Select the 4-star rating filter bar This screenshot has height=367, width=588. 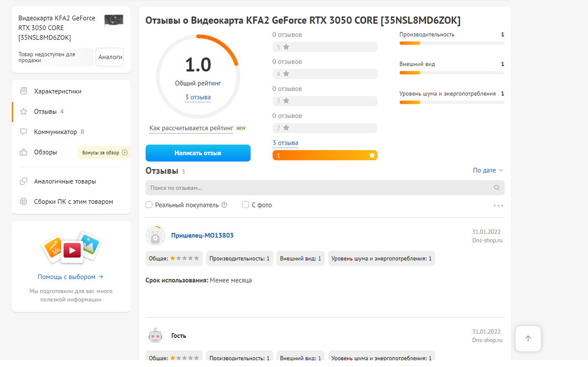[325, 74]
